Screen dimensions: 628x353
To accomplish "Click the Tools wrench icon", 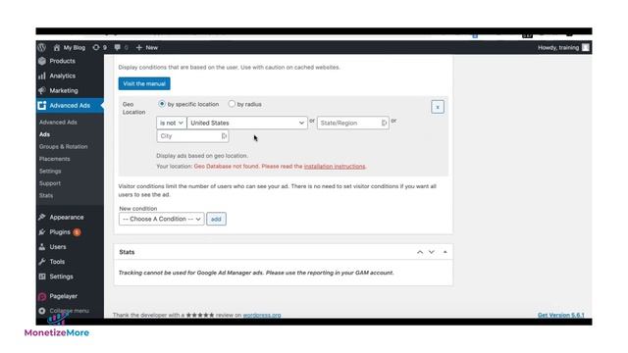I will (x=42, y=262).
